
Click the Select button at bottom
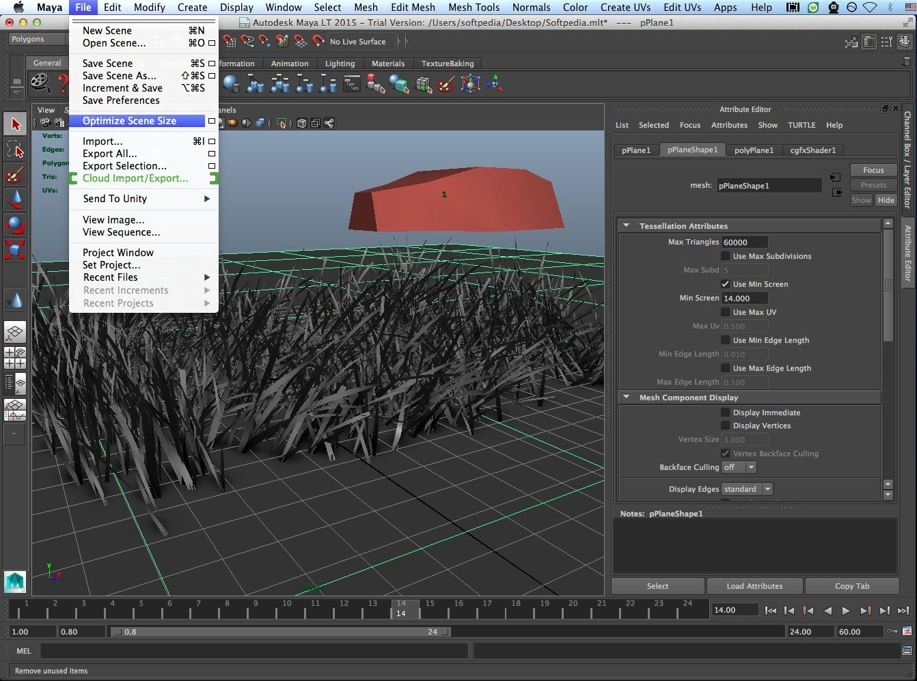[x=657, y=586]
